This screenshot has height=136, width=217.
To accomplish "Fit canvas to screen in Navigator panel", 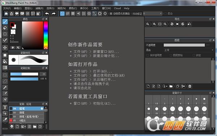I will click(x=160, y=24).
